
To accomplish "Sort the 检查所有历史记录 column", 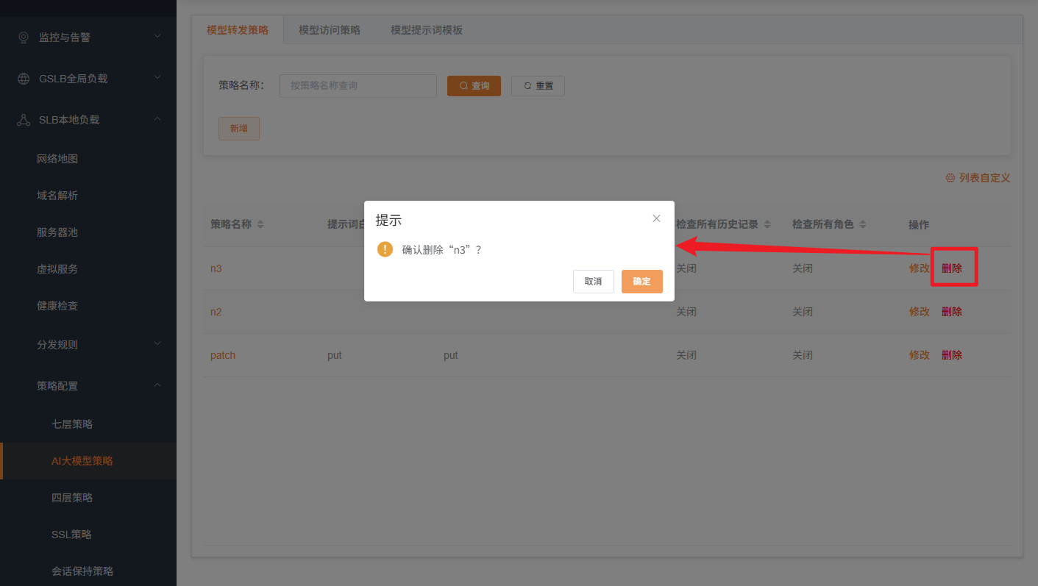I will click(767, 224).
